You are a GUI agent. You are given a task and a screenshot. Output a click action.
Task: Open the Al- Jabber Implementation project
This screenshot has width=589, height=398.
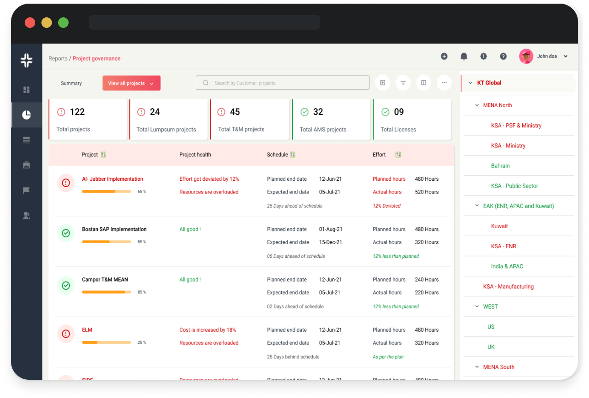112,179
